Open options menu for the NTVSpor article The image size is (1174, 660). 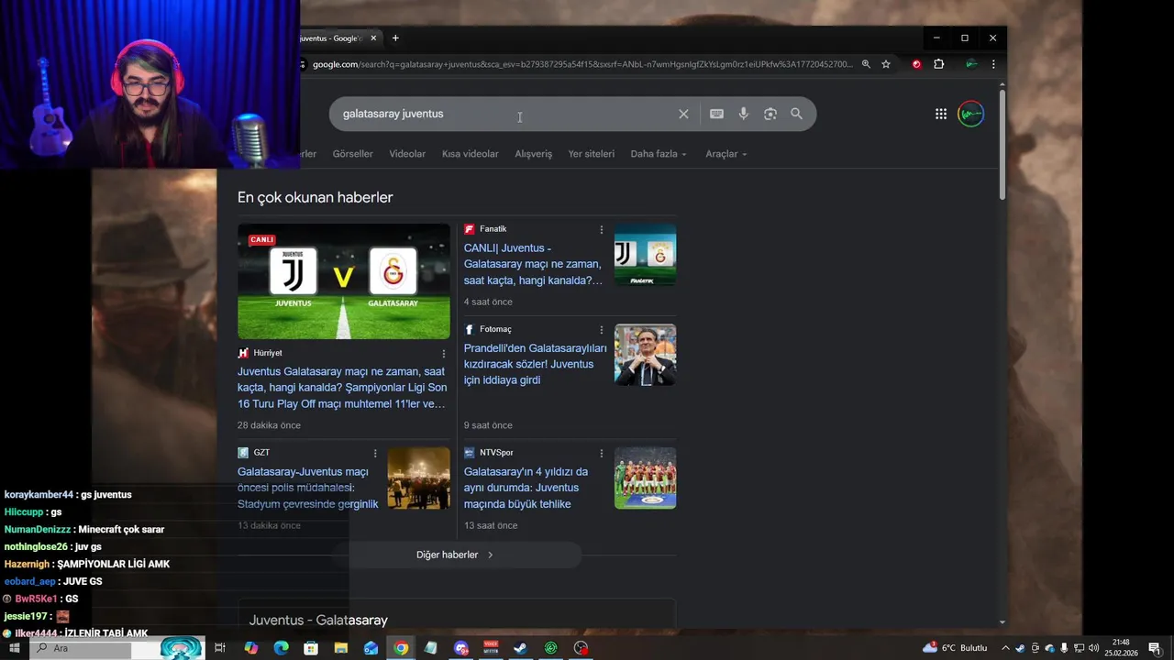[x=602, y=453]
